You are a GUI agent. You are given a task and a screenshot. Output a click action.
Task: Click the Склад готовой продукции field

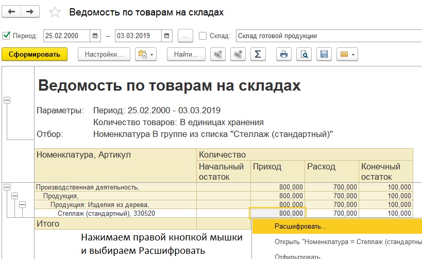329,36
